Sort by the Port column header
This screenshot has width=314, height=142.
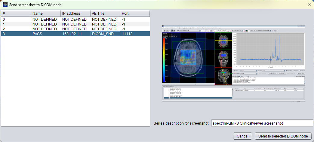coord(135,14)
